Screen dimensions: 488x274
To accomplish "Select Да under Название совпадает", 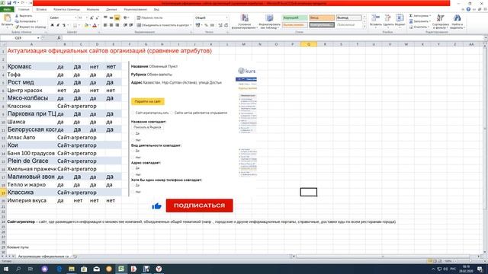I will click(x=133, y=133).
